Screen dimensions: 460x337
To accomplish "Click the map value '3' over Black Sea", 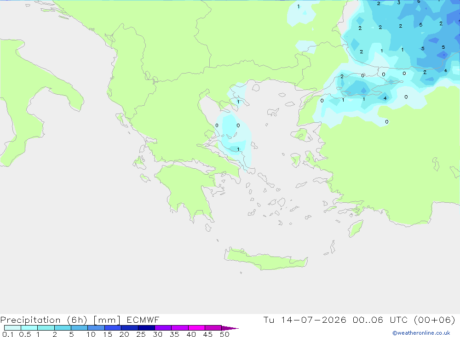I will (x=399, y=2).
